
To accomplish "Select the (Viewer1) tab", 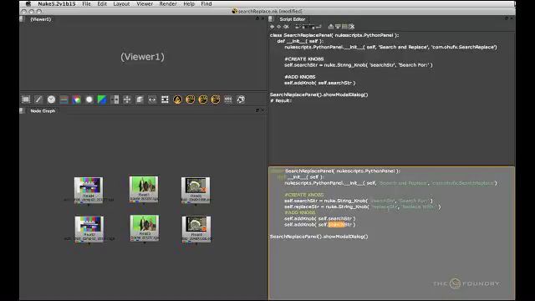I will pyautogui.click(x=41, y=19).
